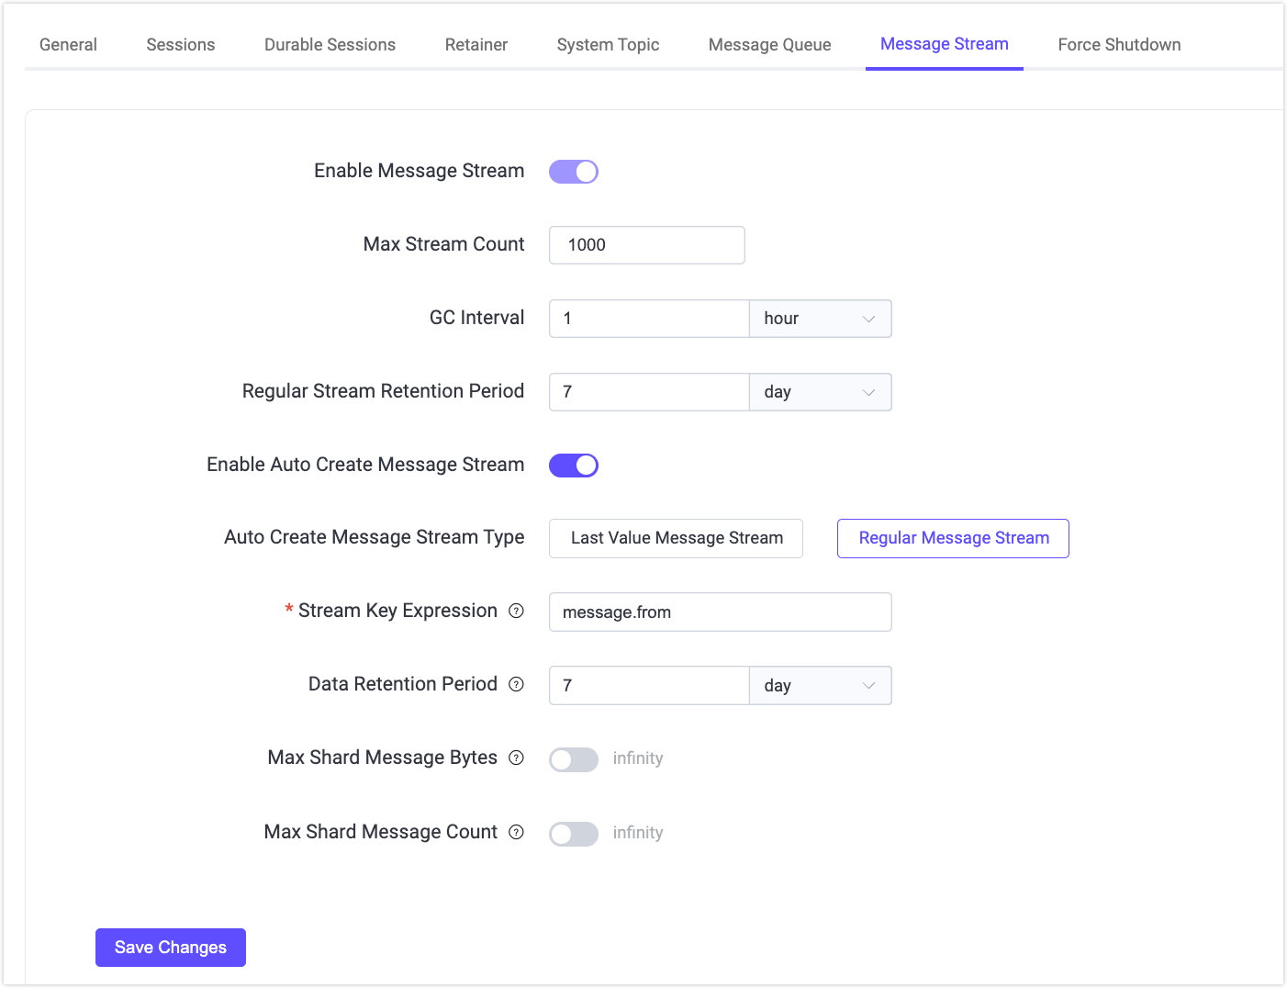Open the Data Retention Period unit dropdown
Viewport: 1287px width, 988px height.
tap(820, 685)
